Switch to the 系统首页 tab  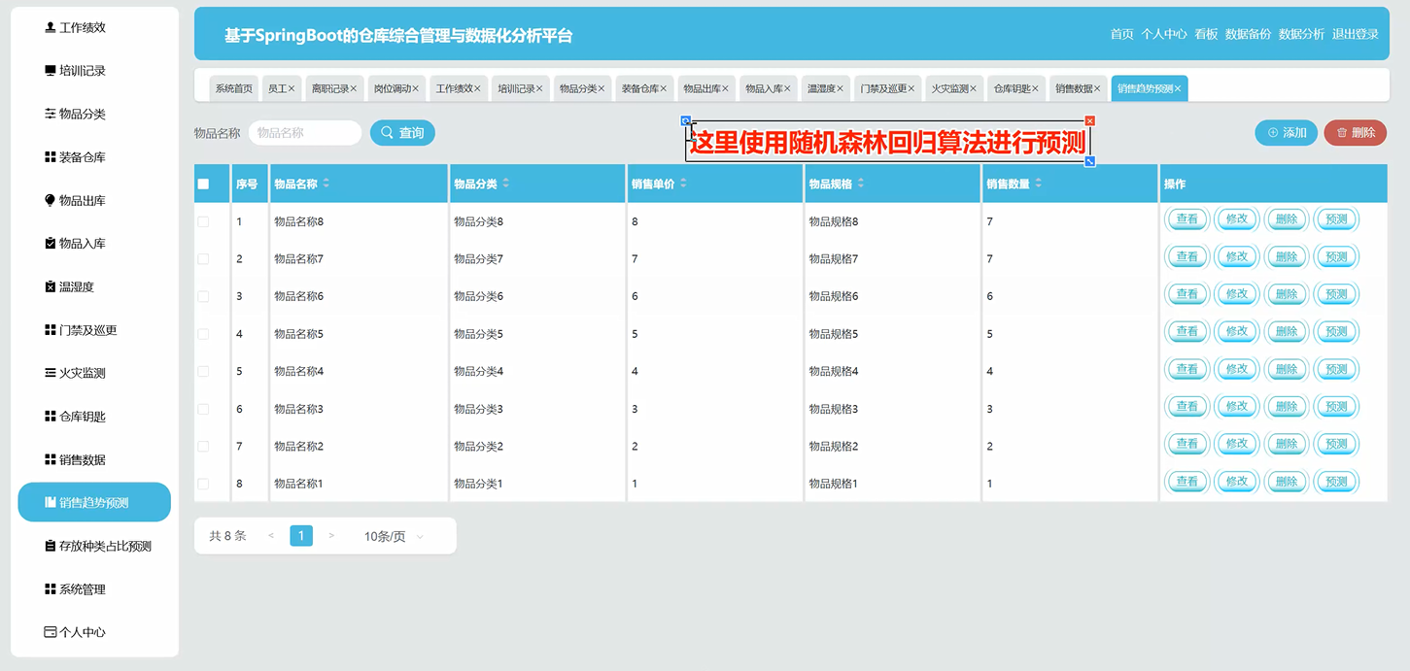234,88
